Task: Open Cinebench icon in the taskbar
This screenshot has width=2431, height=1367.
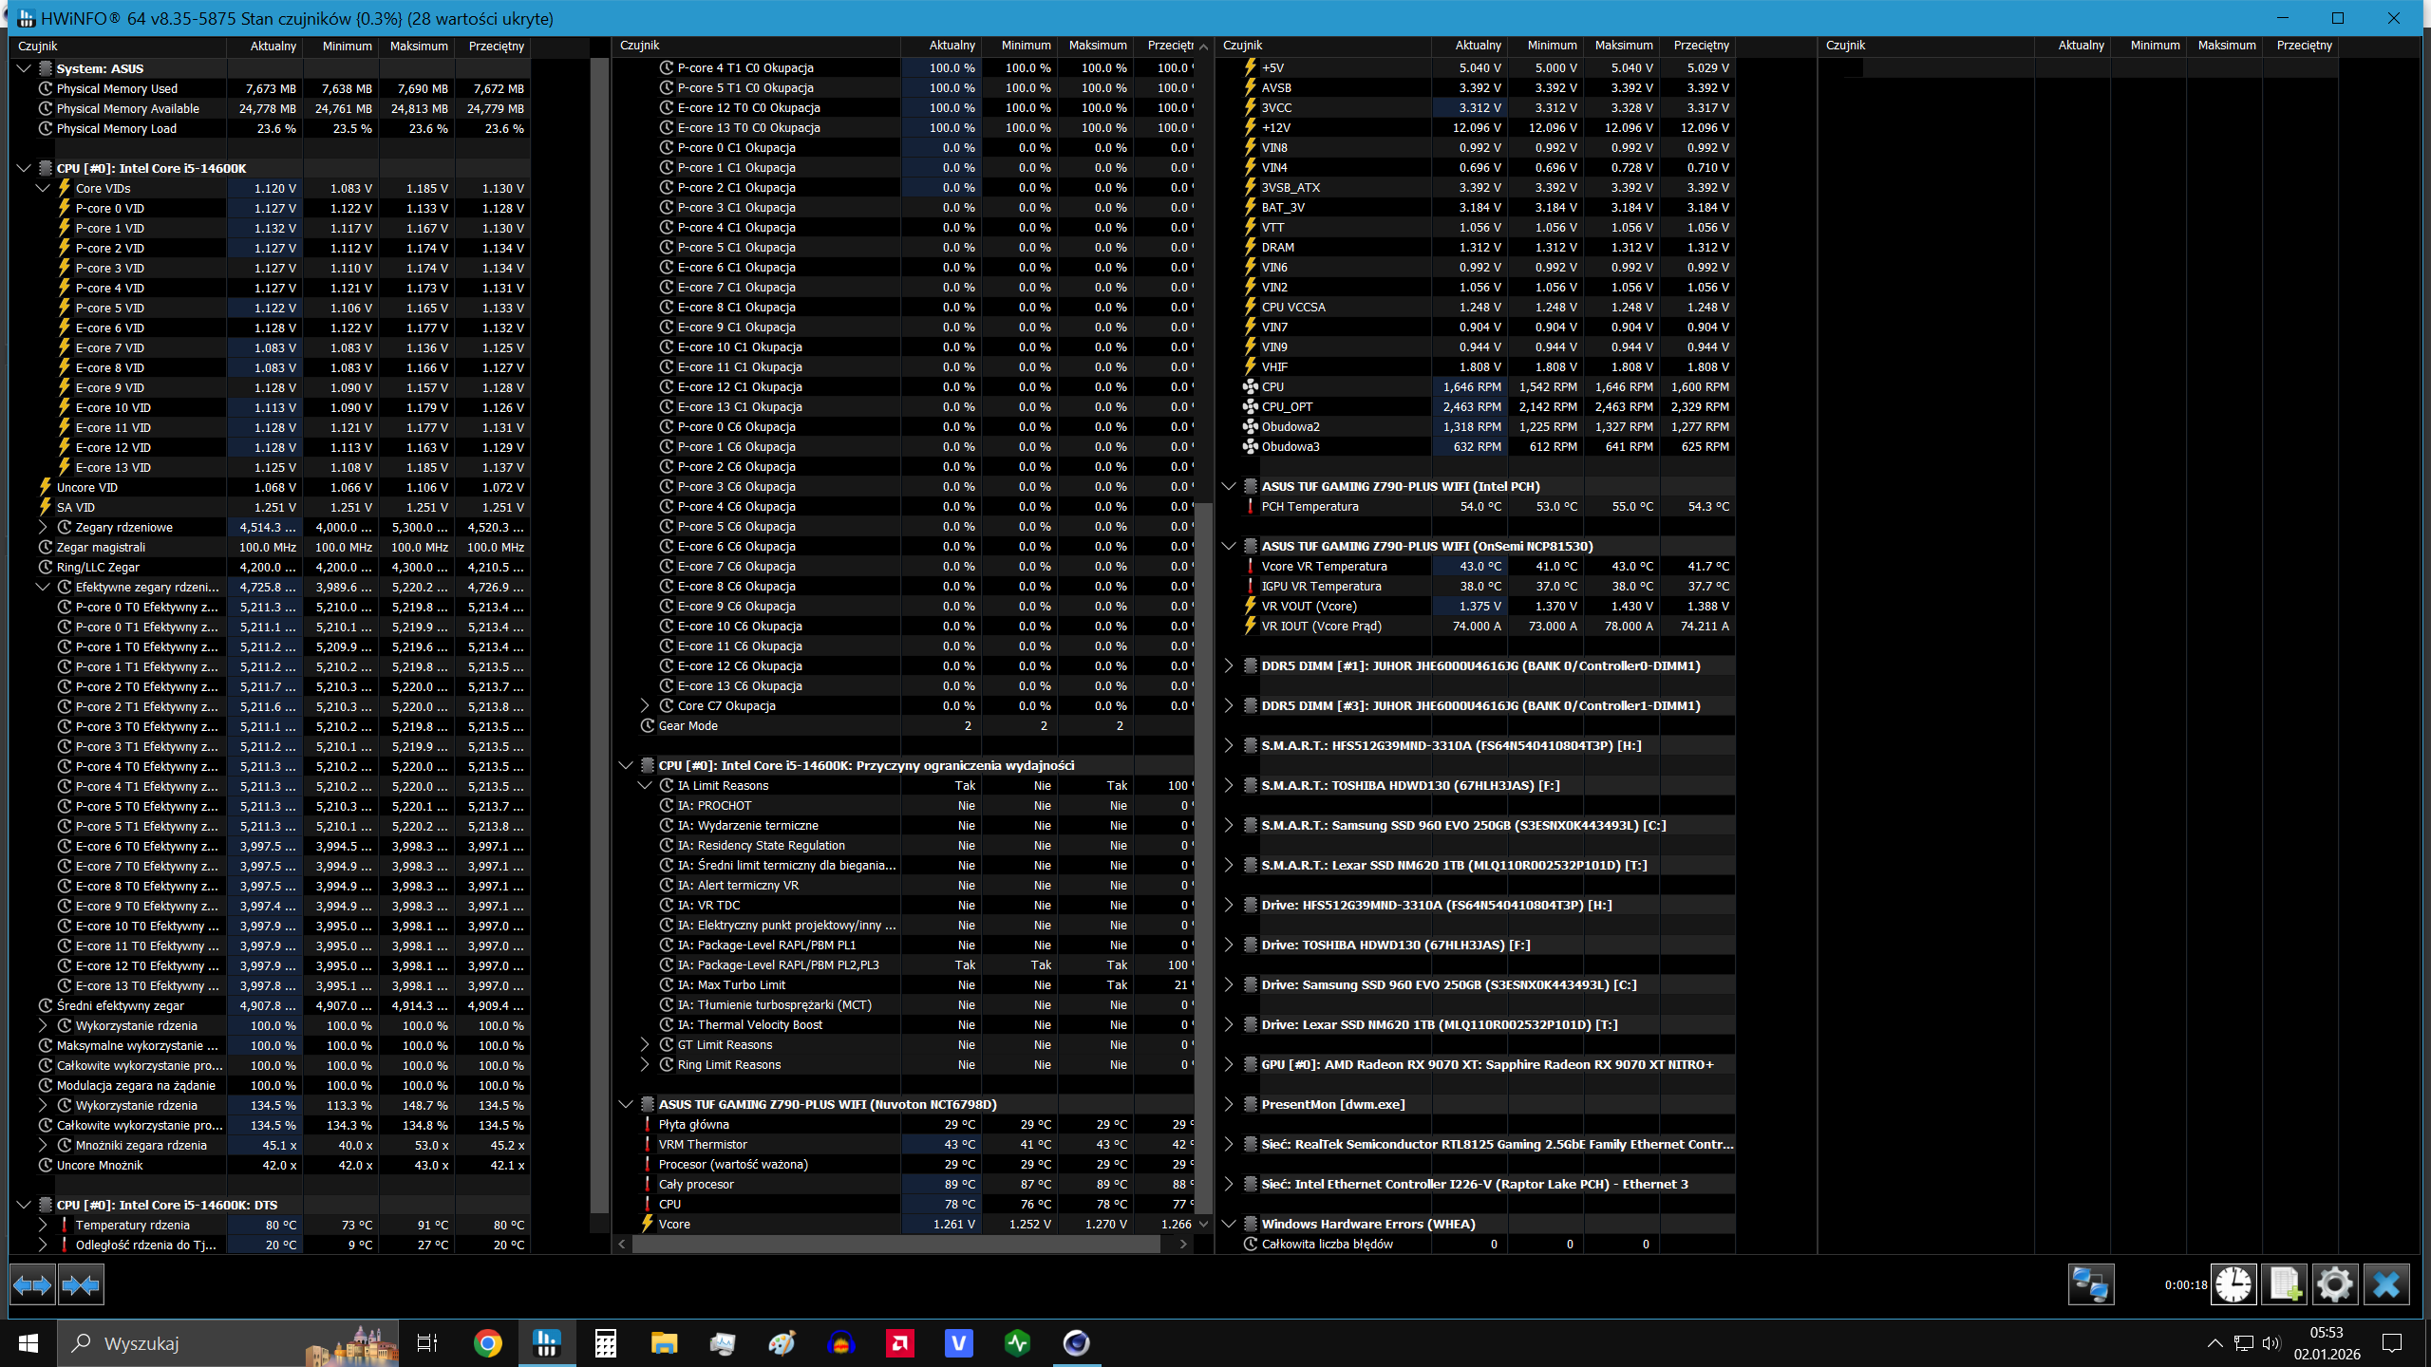Action: click(x=1076, y=1342)
